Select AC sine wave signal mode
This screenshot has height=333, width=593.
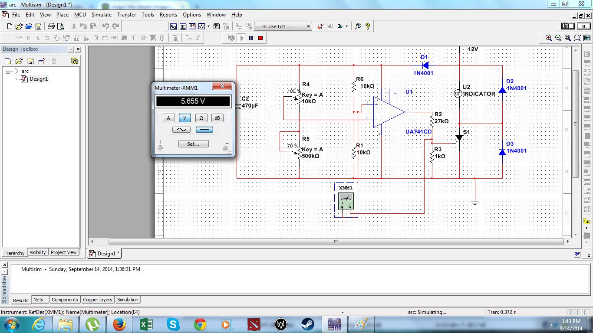click(x=181, y=130)
